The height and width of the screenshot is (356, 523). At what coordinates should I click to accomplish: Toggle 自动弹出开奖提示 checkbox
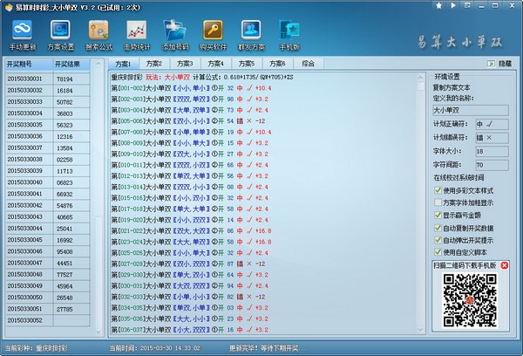(x=438, y=240)
